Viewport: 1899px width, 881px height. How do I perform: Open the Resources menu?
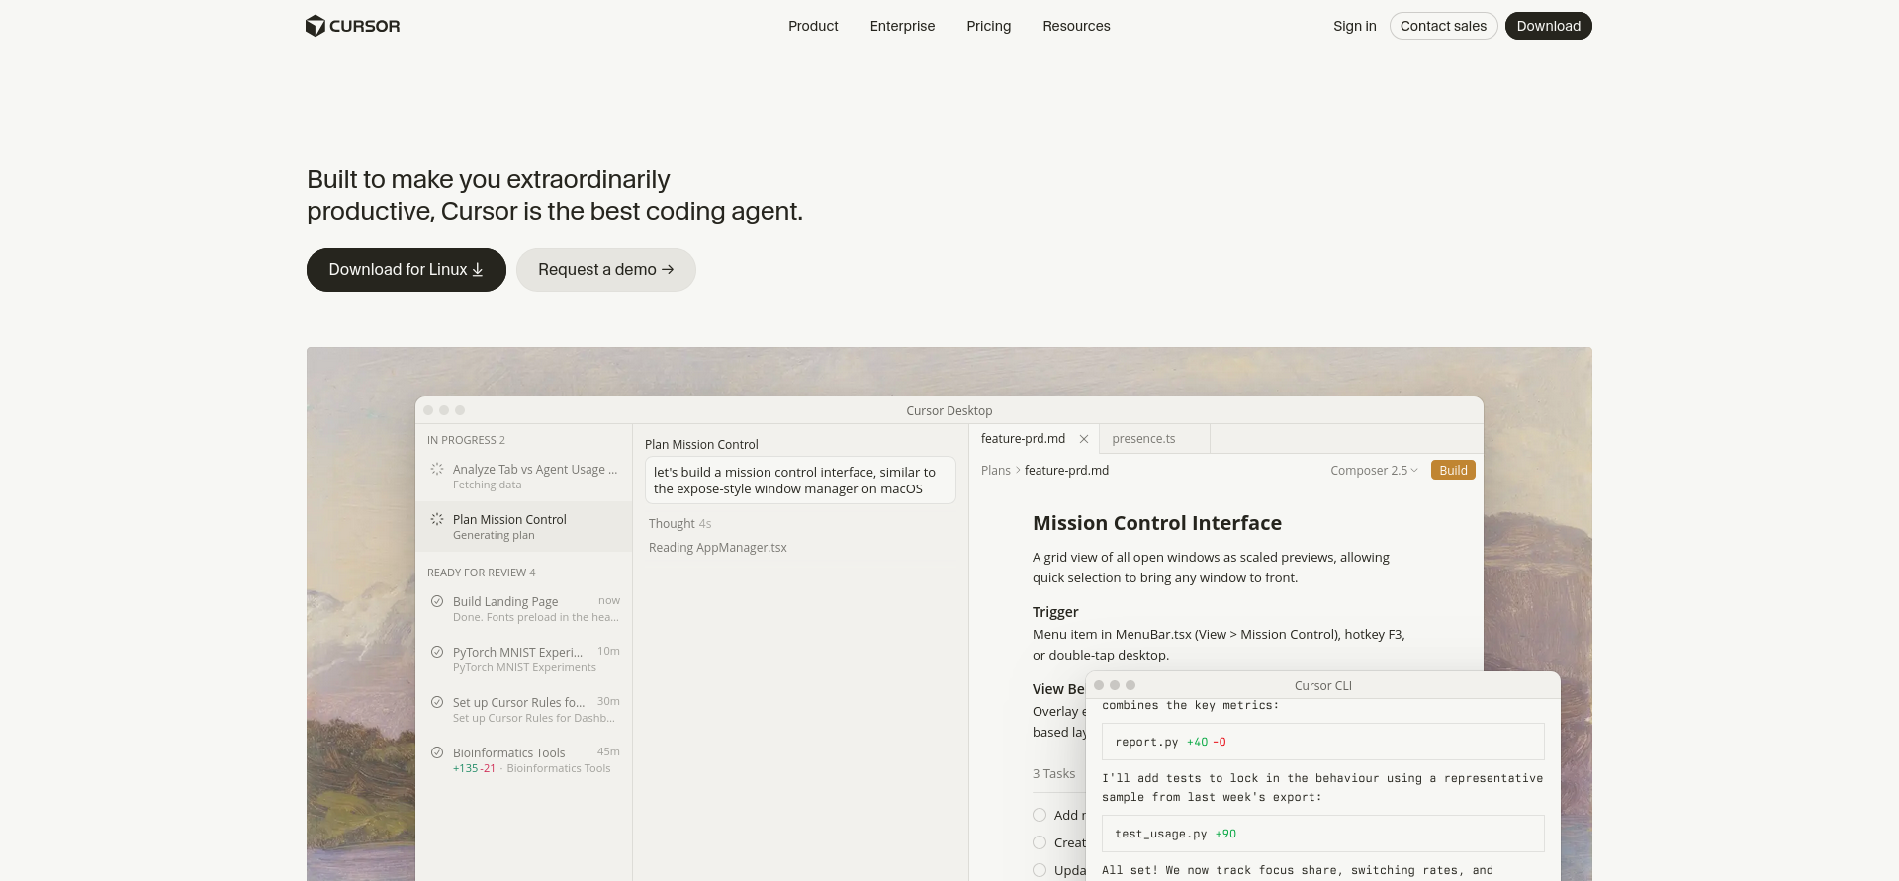click(x=1076, y=26)
